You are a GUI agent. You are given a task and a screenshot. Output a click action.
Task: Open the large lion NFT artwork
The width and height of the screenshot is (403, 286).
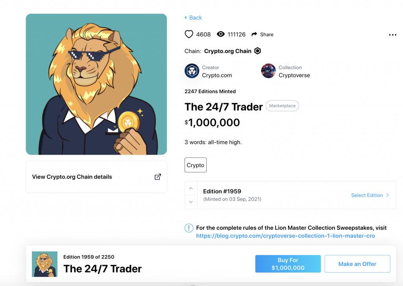[96, 84]
